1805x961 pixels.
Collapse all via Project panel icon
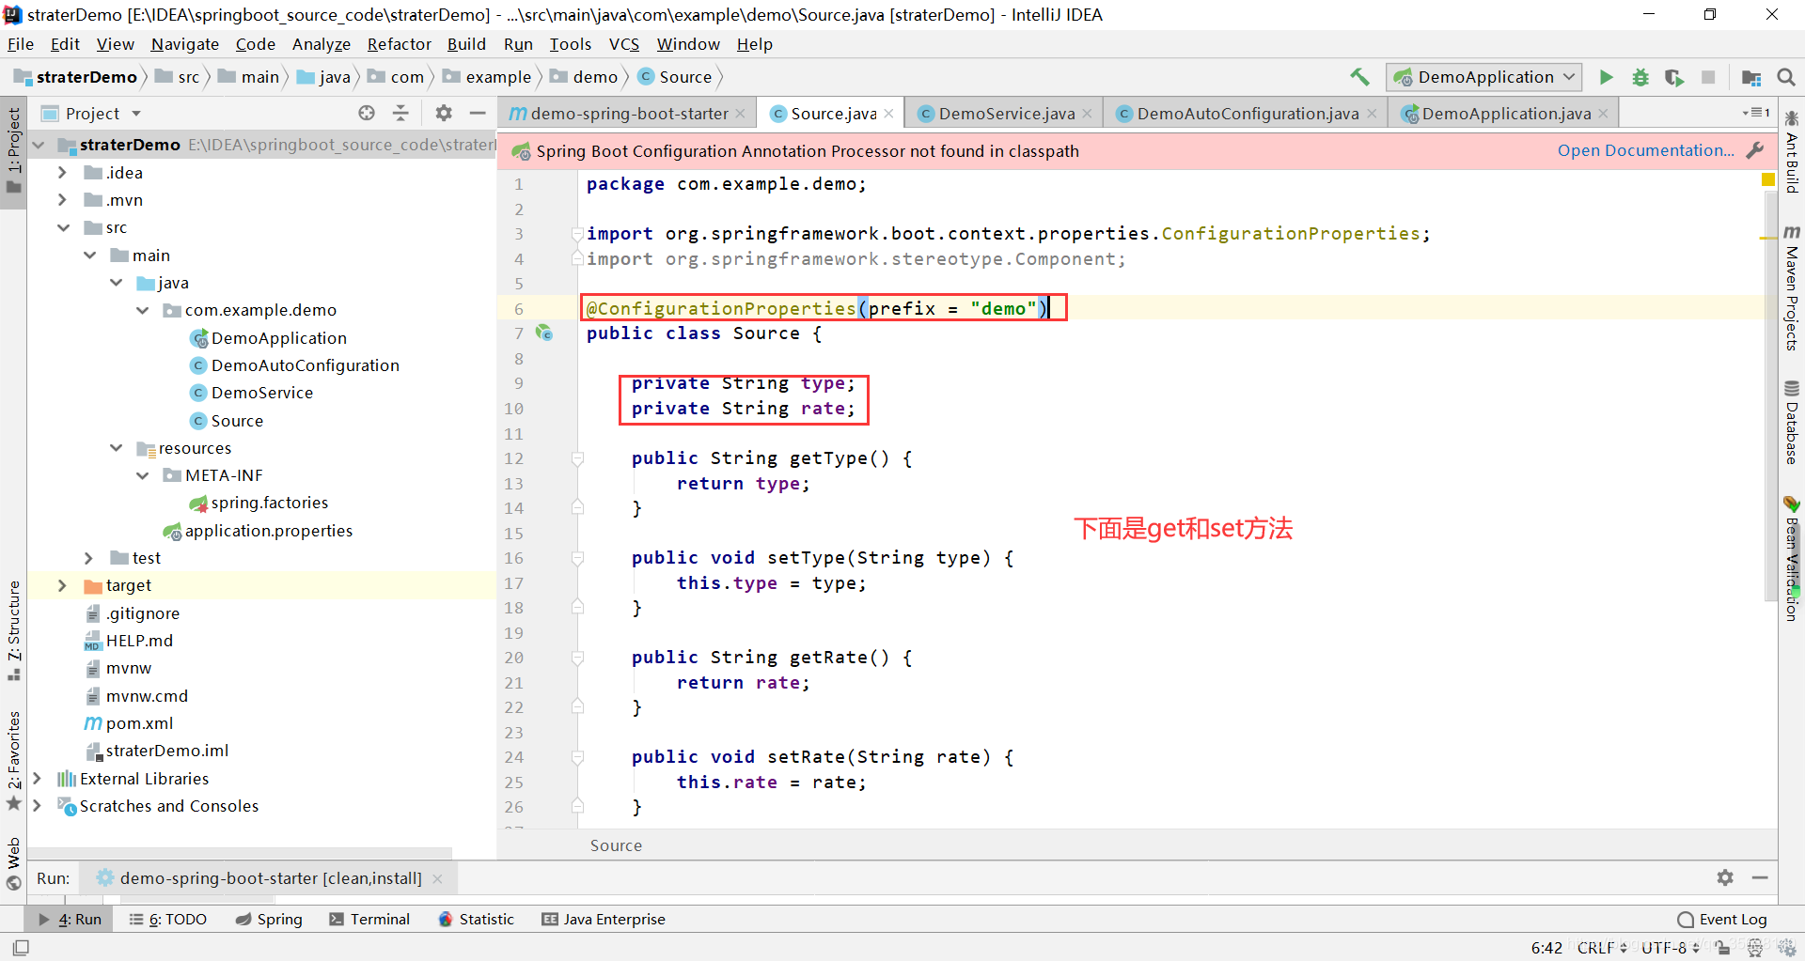[400, 114]
